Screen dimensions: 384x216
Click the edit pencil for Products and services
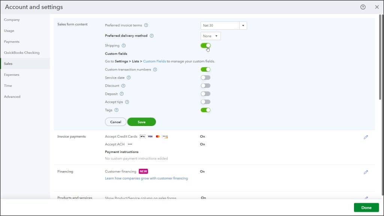click(366, 197)
